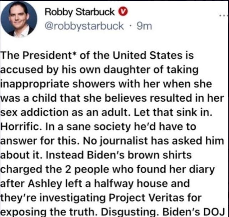Click the name "Ashley" in the post
Screen dimensions: 229x217
[x=45, y=184]
